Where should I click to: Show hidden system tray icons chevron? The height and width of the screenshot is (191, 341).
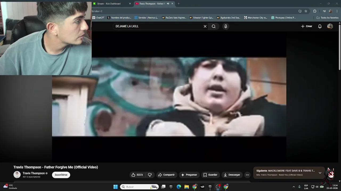coord(294,187)
